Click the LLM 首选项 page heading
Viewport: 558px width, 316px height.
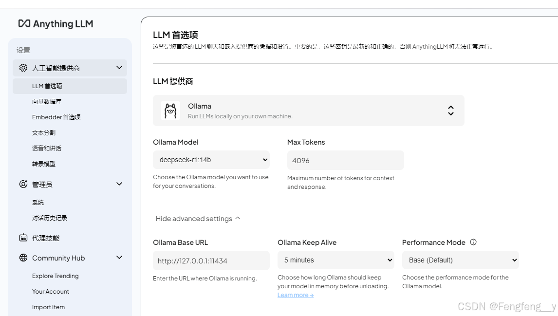175,35
